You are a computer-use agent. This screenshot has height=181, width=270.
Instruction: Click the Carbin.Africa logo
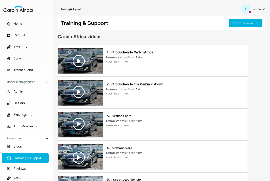(x=18, y=10)
